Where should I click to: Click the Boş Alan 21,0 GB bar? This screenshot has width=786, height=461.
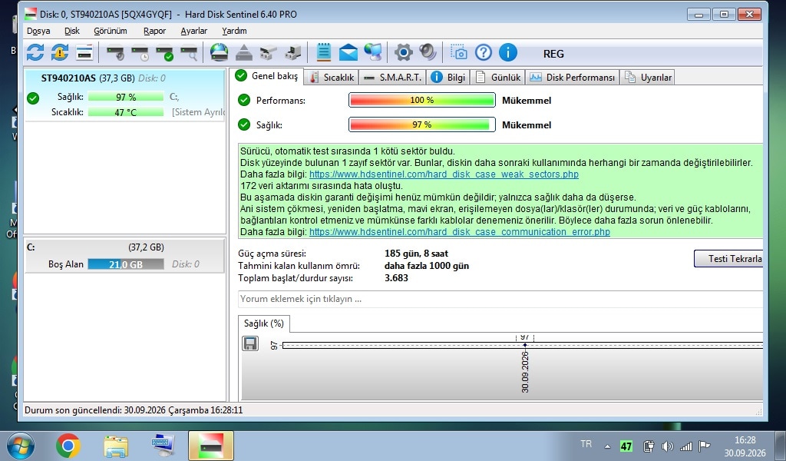pos(126,264)
